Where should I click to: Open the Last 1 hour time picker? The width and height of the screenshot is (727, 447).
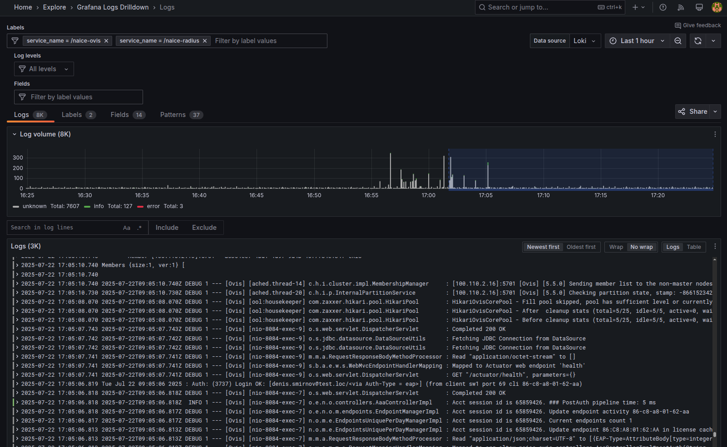coord(637,41)
